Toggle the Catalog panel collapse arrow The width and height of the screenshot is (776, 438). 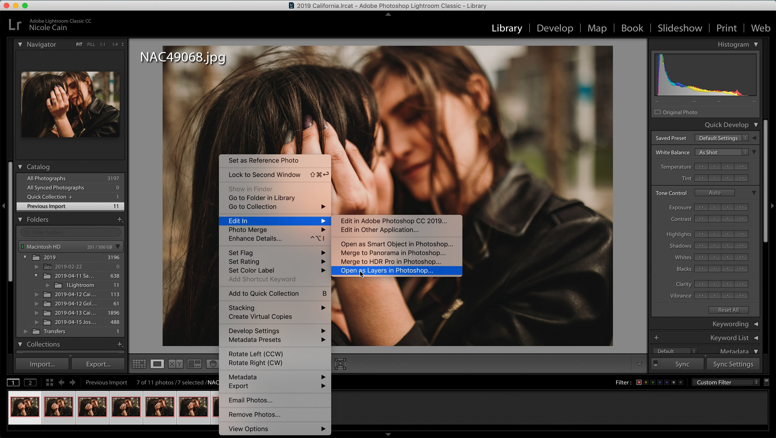20,166
